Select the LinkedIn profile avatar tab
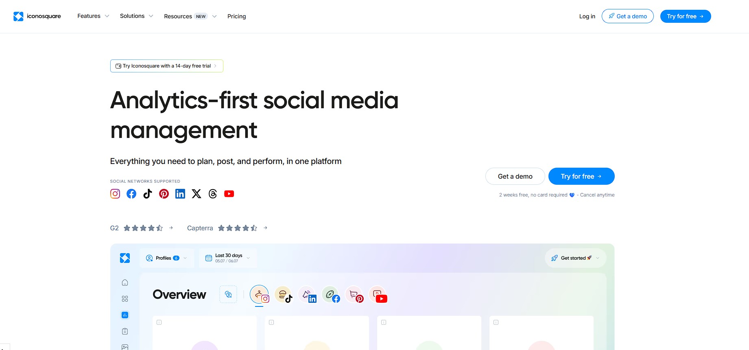749x350 pixels. (x=307, y=295)
